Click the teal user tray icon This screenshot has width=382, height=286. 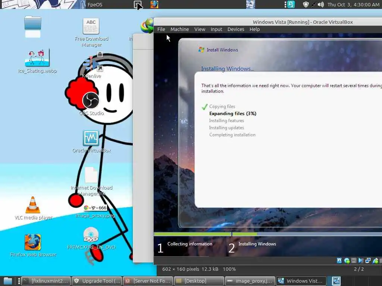coord(291,4)
